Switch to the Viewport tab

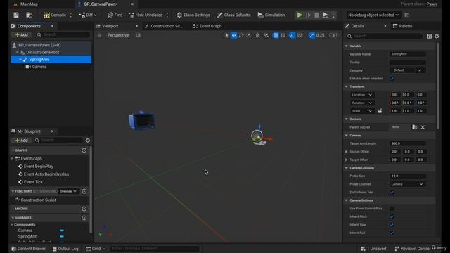point(110,26)
